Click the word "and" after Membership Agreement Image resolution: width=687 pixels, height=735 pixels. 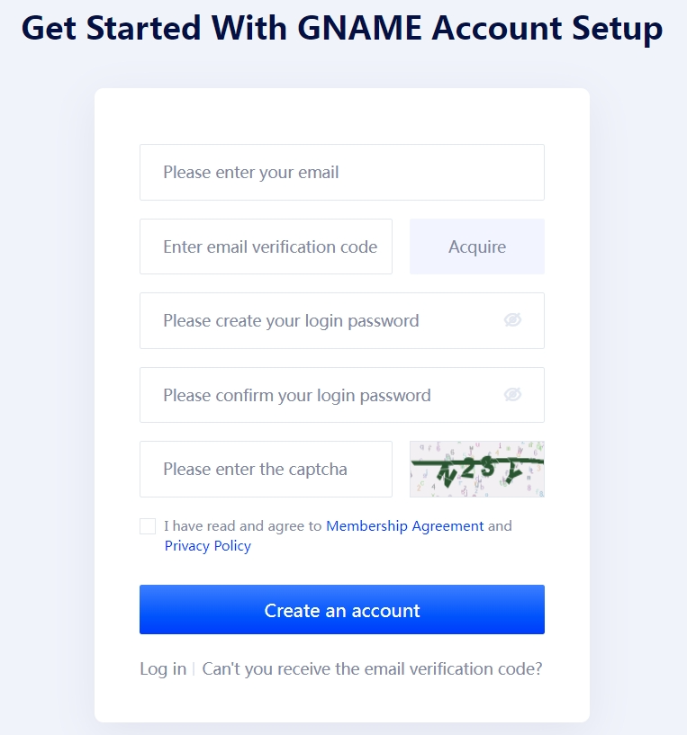click(x=500, y=526)
